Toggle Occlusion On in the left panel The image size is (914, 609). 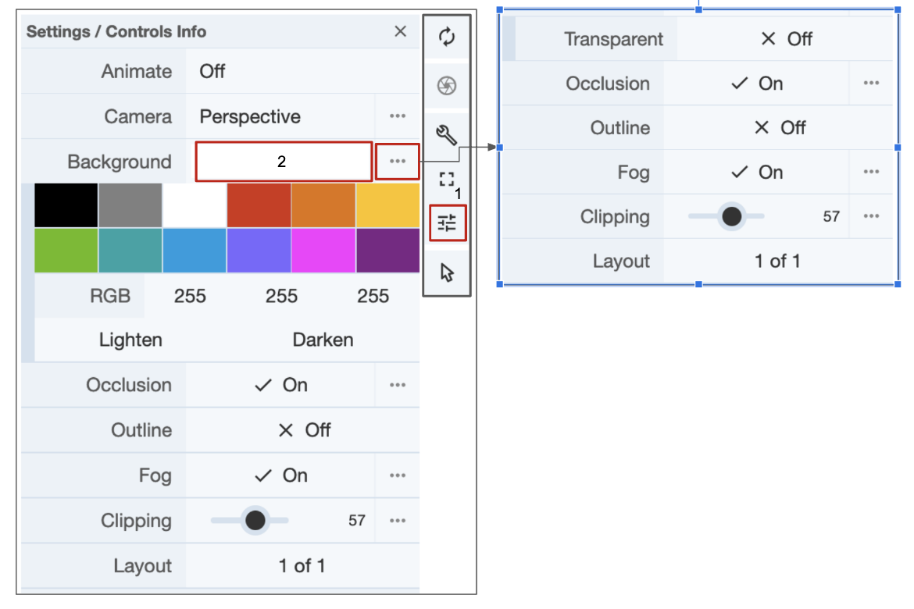pos(281,385)
